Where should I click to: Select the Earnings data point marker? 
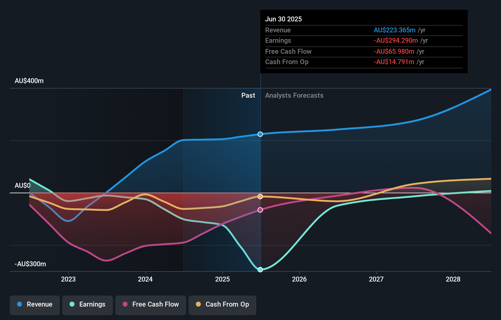[260, 269]
